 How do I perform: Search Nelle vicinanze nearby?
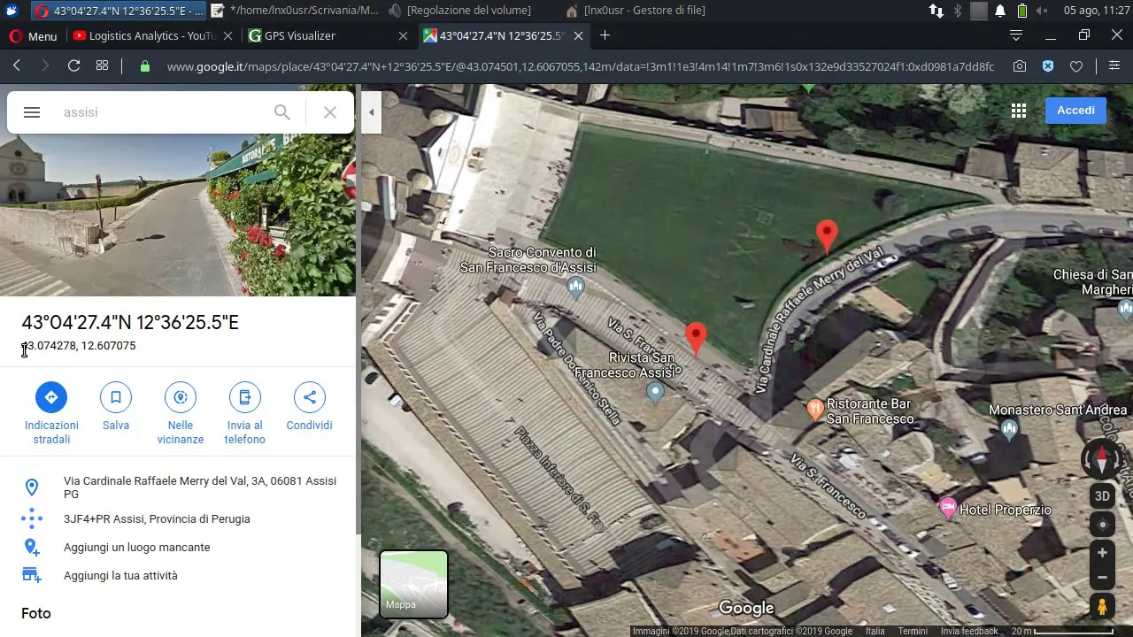[x=181, y=413]
